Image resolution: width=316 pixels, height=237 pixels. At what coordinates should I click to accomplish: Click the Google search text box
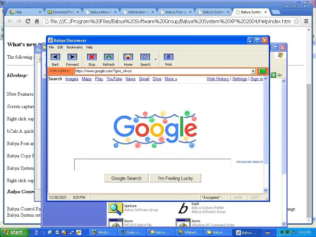[x=152, y=165]
